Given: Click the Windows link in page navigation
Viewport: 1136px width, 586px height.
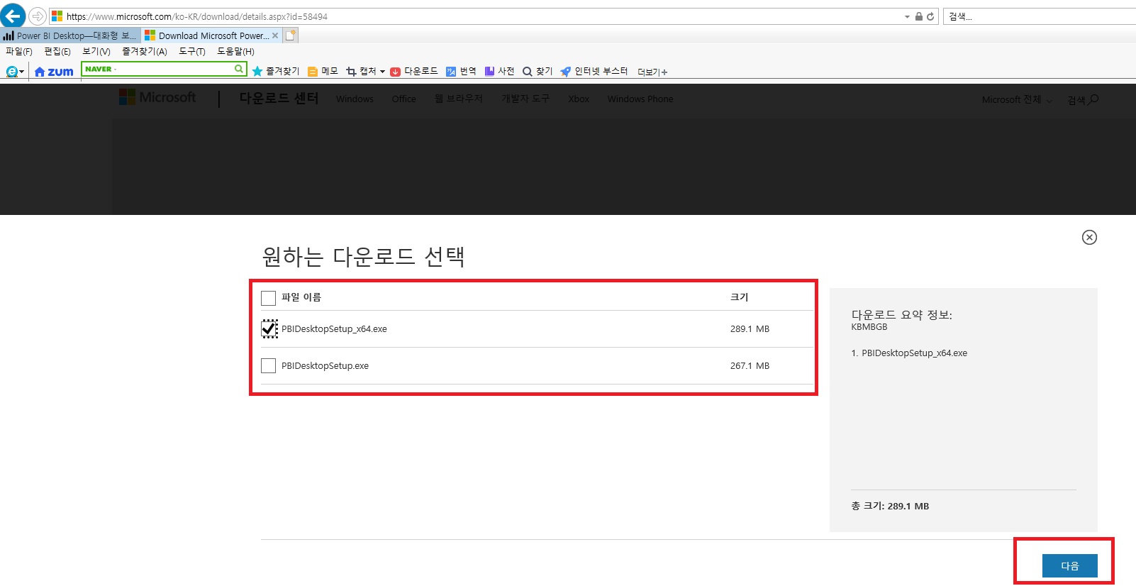Looking at the screenshot, I should coord(355,99).
